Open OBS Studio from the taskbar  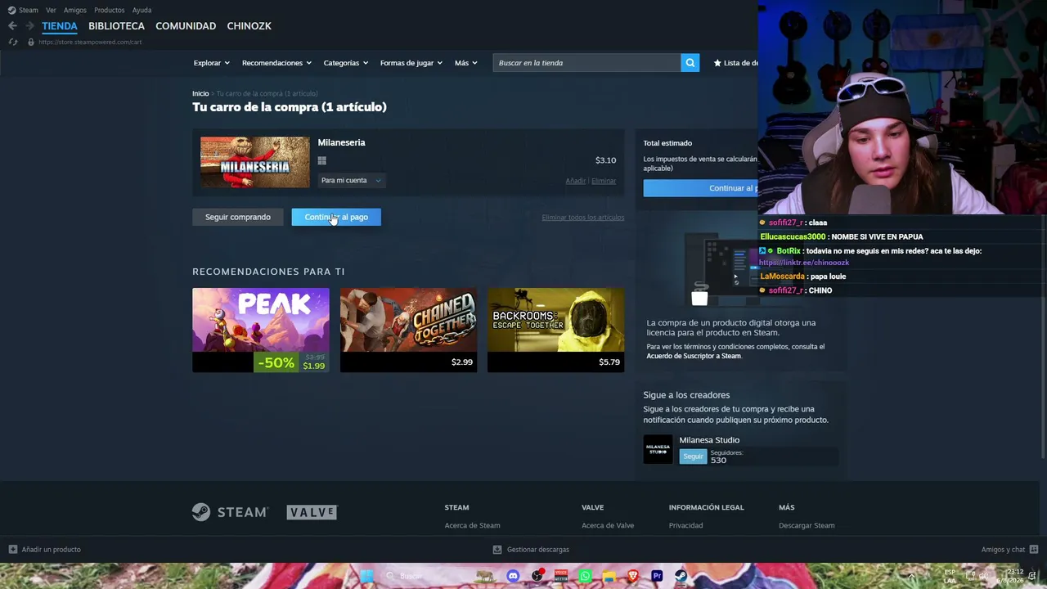537,576
